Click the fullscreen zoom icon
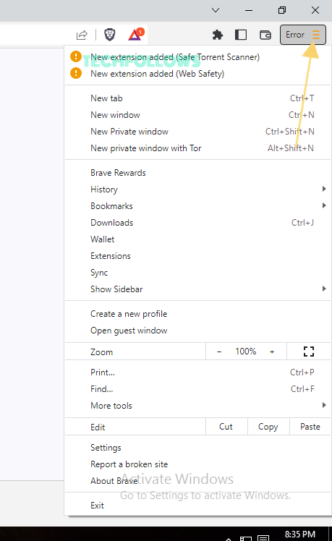The width and height of the screenshot is (332, 541). point(309,352)
